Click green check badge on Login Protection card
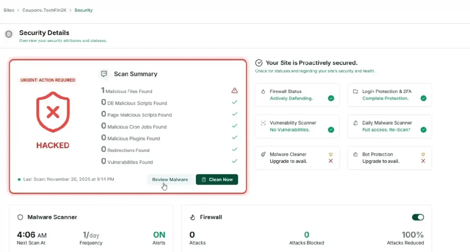The image size is (470, 252). click(x=423, y=98)
